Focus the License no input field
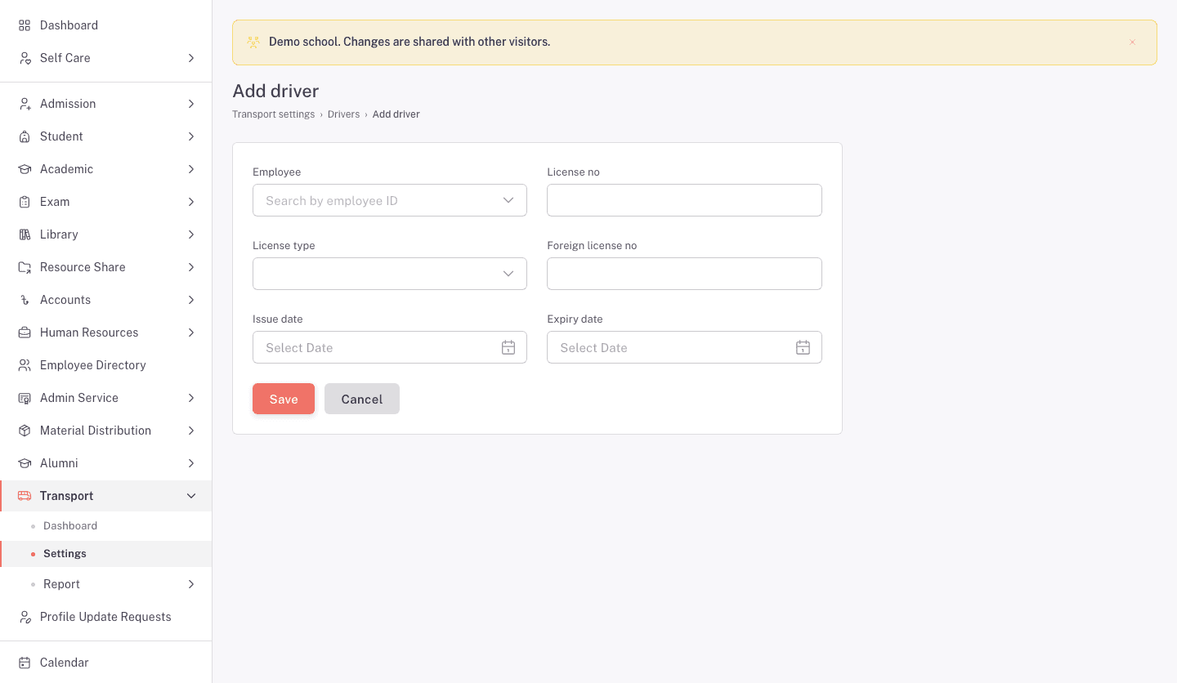 tap(684, 200)
